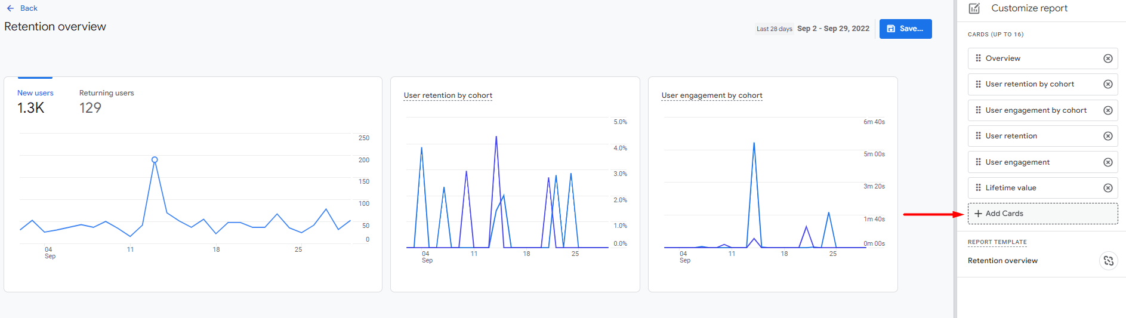The image size is (1126, 318).
Task: Remove the Overview card
Action: coord(1108,58)
